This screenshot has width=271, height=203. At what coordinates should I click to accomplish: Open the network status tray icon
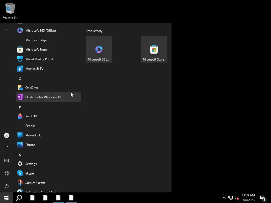pyautogui.click(x=231, y=198)
